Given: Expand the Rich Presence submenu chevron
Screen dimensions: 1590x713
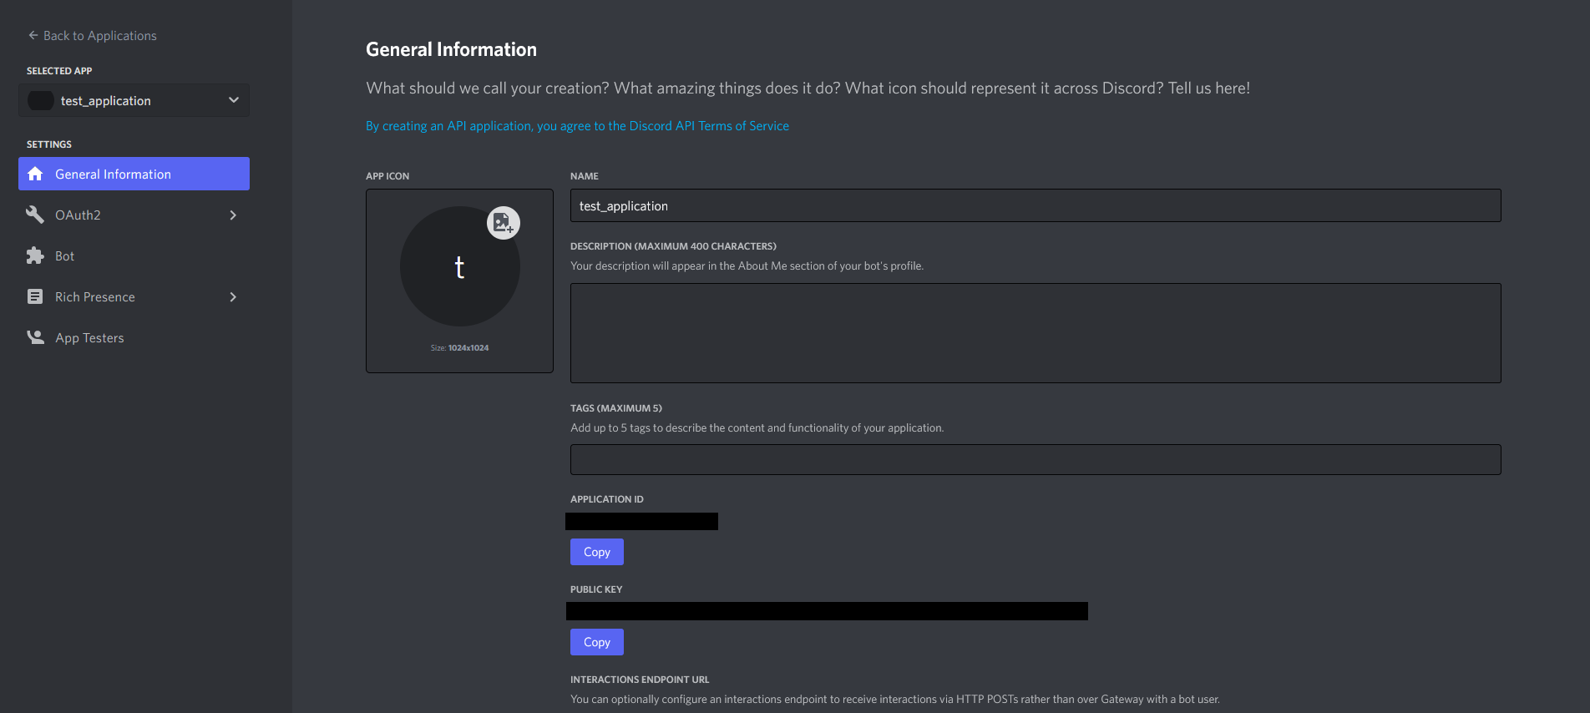Looking at the screenshot, I should click(233, 296).
